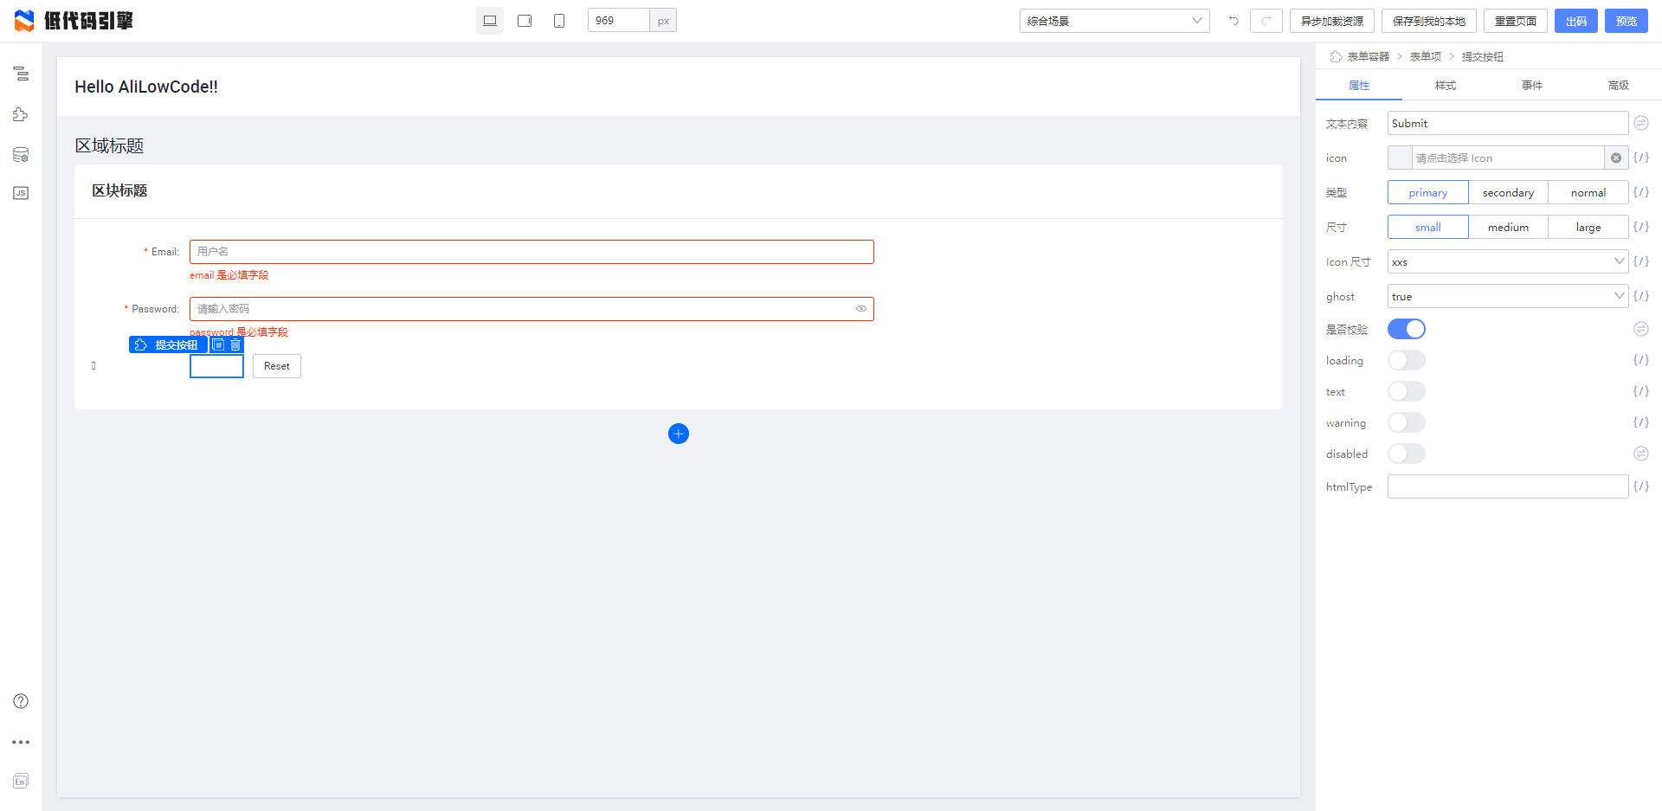Image resolution: width=1662 pixels, height=811 pixels.
Task: Disable the 是否校验 toggle
Action: [1407, 329]
